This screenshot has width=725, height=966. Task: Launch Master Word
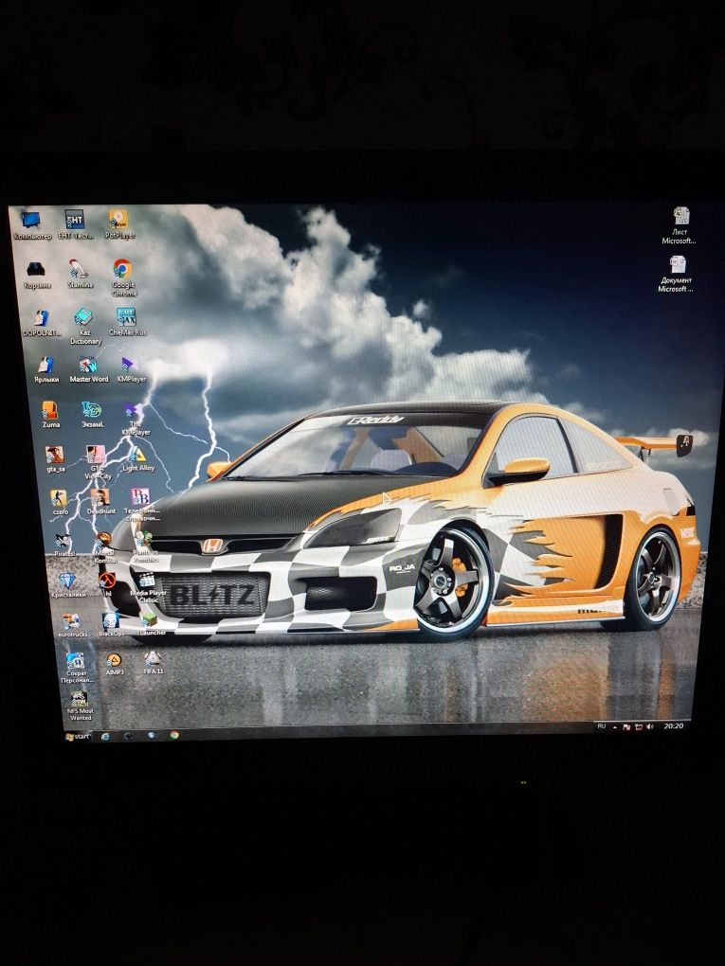[88, 368]
